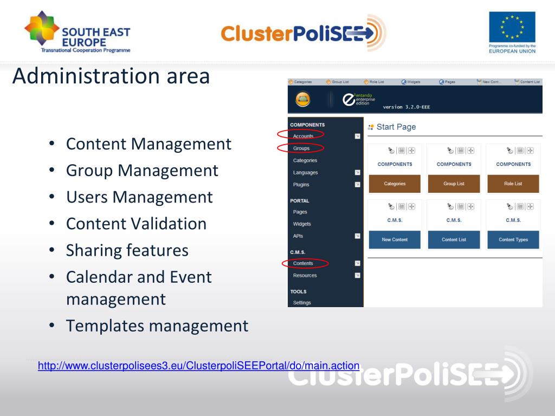Screen dimensions: 555x416
Task: Open Groups in the sidebar menu
Action: pyautogui.click(x=301, y=148)
